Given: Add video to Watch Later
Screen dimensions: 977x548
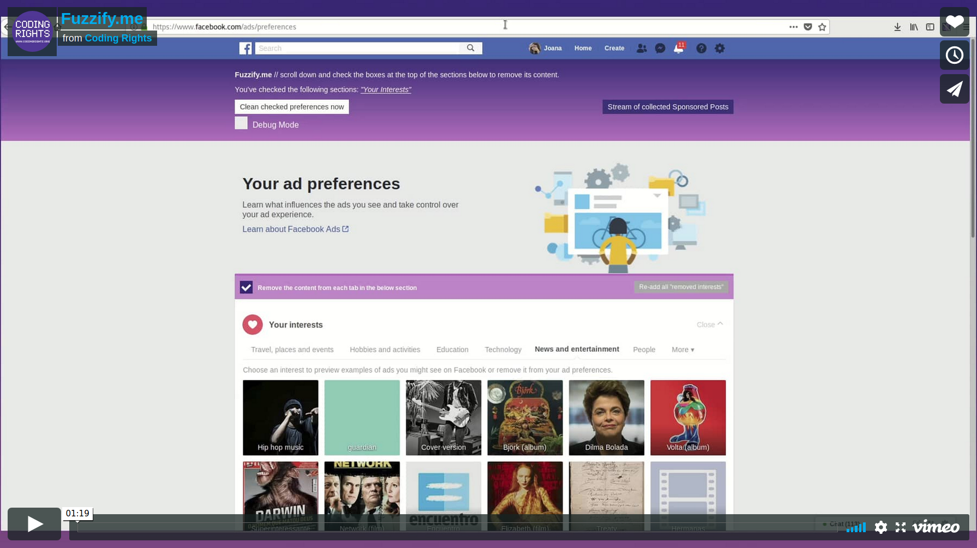Looking at the screenshot, I should click(954, 55).
